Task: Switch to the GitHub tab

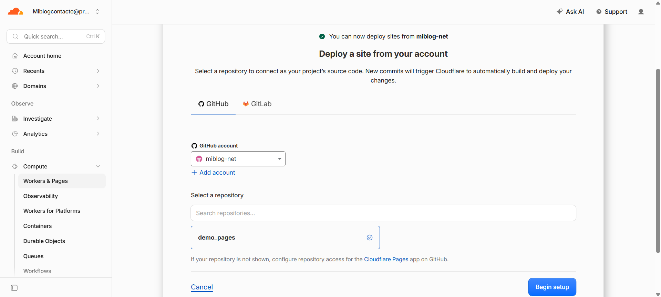Action: click(213, 104)
